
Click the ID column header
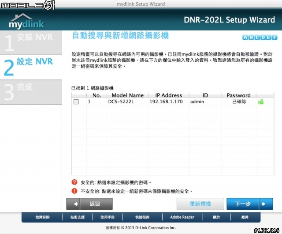pyautogui.click(x=205, y=95)
